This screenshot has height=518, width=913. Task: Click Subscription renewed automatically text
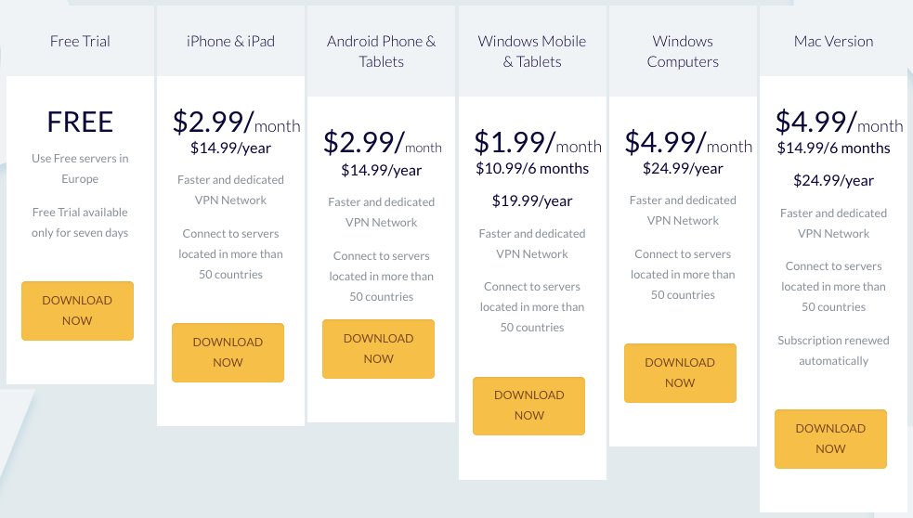834,350
